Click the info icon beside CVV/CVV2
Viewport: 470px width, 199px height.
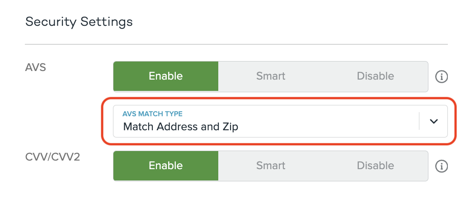click(x=441, y=166)
